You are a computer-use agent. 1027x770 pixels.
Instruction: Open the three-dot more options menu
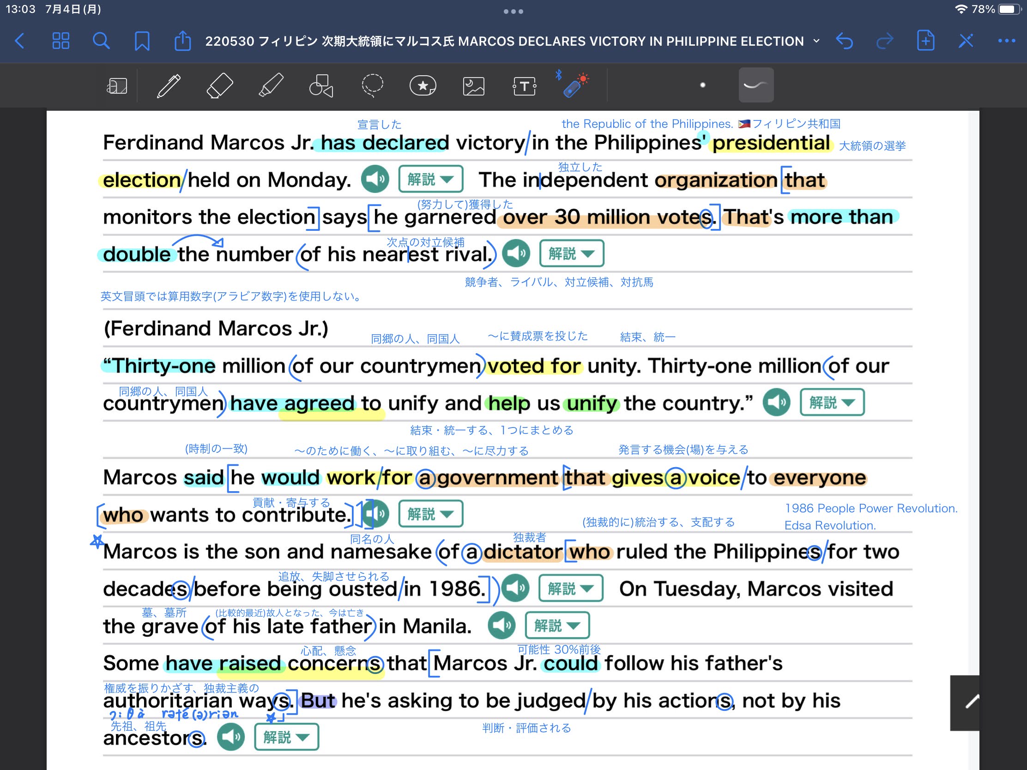tap(1006, 41)
